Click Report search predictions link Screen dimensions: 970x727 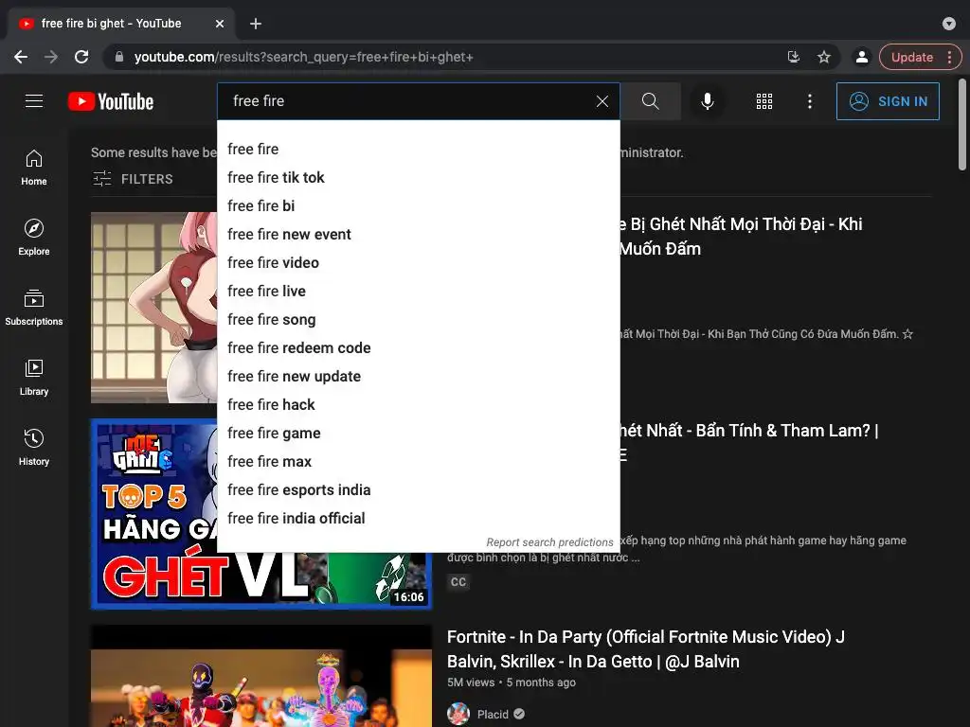coord(549,542)
